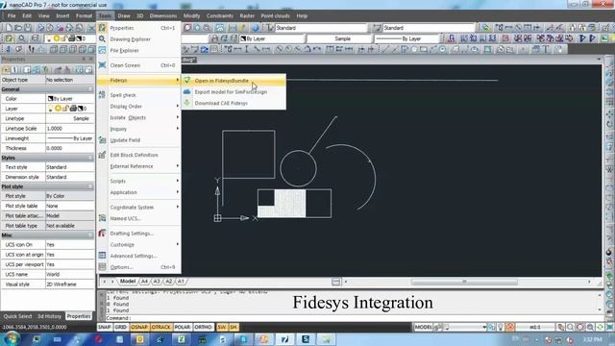Expand Display Order submenu
This screenshot has width=615, height=346.
138,107
